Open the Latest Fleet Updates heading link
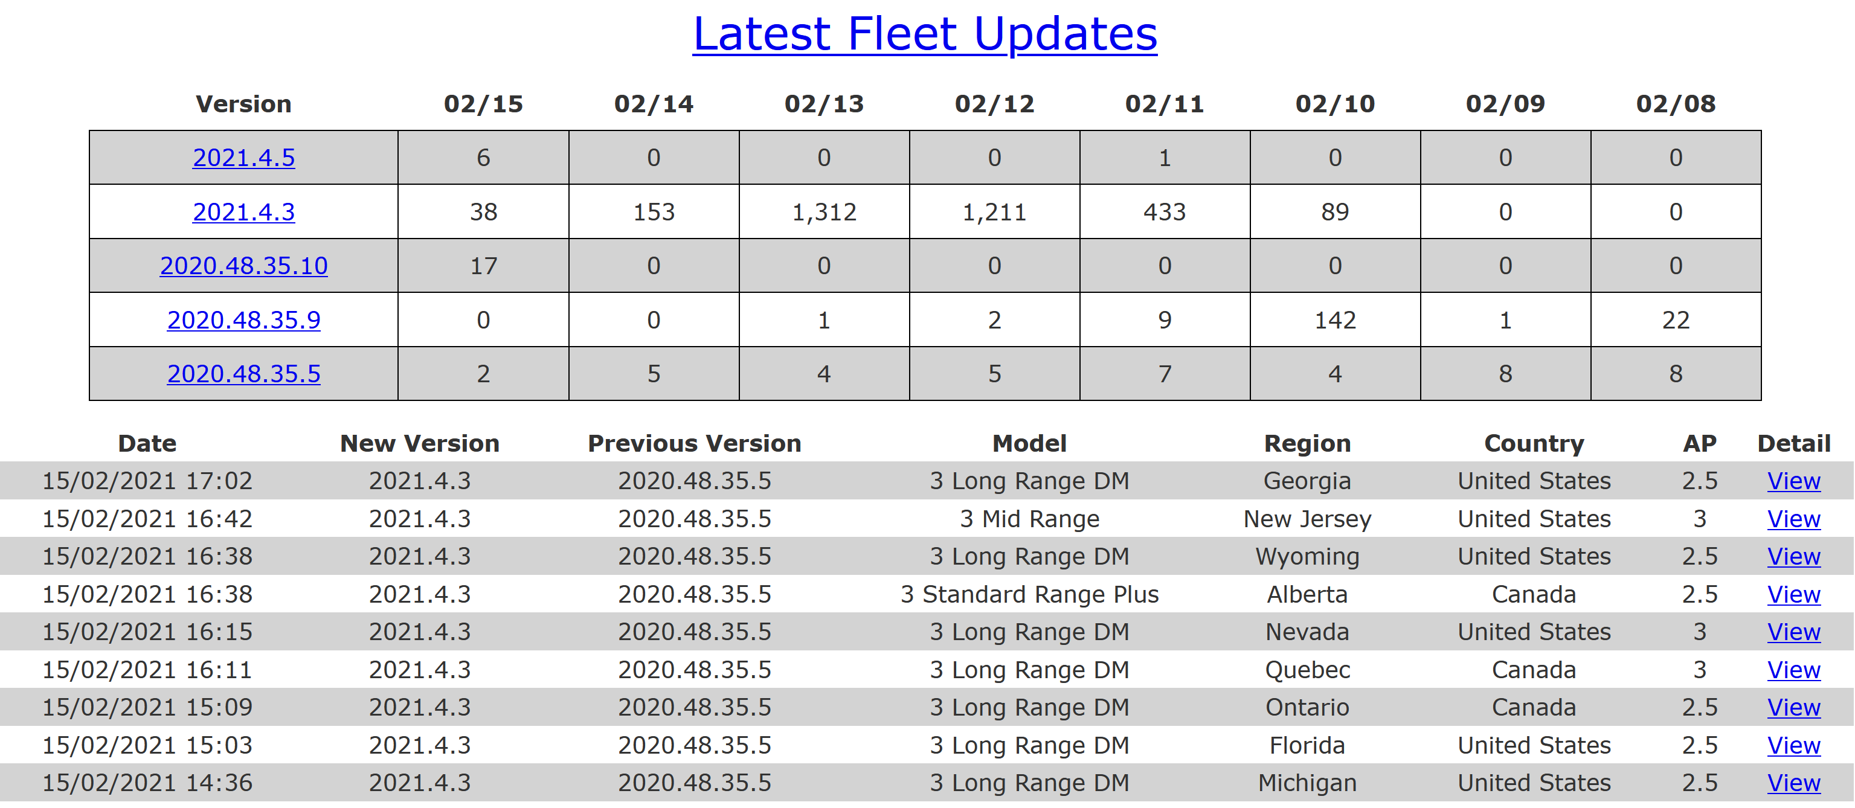The width and height of the screenshot is (1855, 808). point(925,34)
